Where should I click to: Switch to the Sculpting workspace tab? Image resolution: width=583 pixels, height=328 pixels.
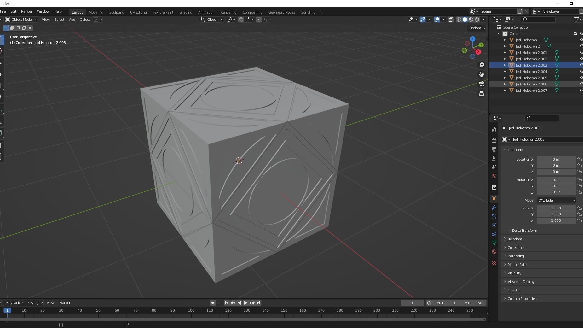click(116, 12)
